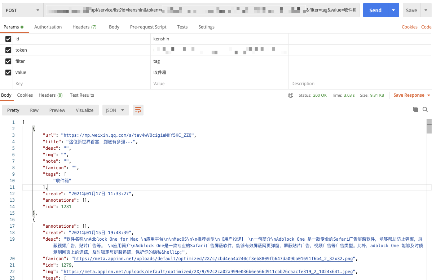Click the new parameter Key field

(81, 84)
